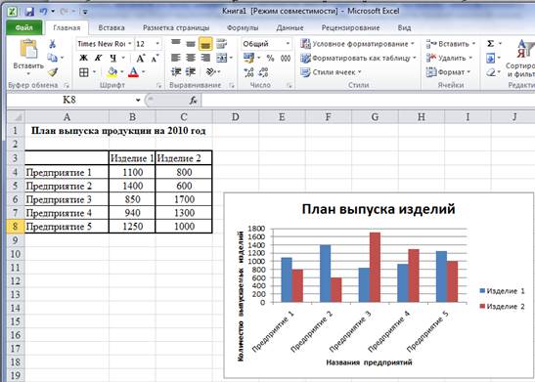
Task: Click the large Paste clipboard icon
Action: tap(28, 49)
